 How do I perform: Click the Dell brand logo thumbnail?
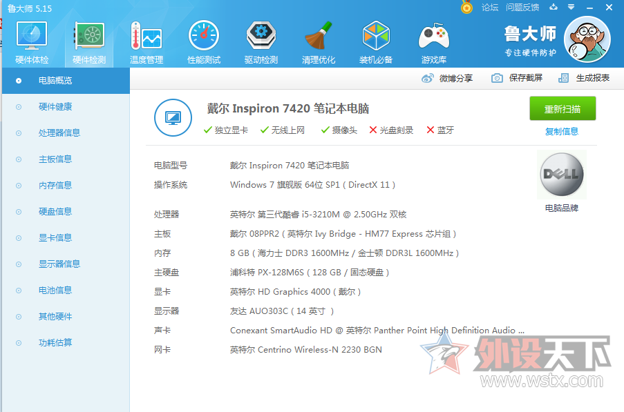562,175
